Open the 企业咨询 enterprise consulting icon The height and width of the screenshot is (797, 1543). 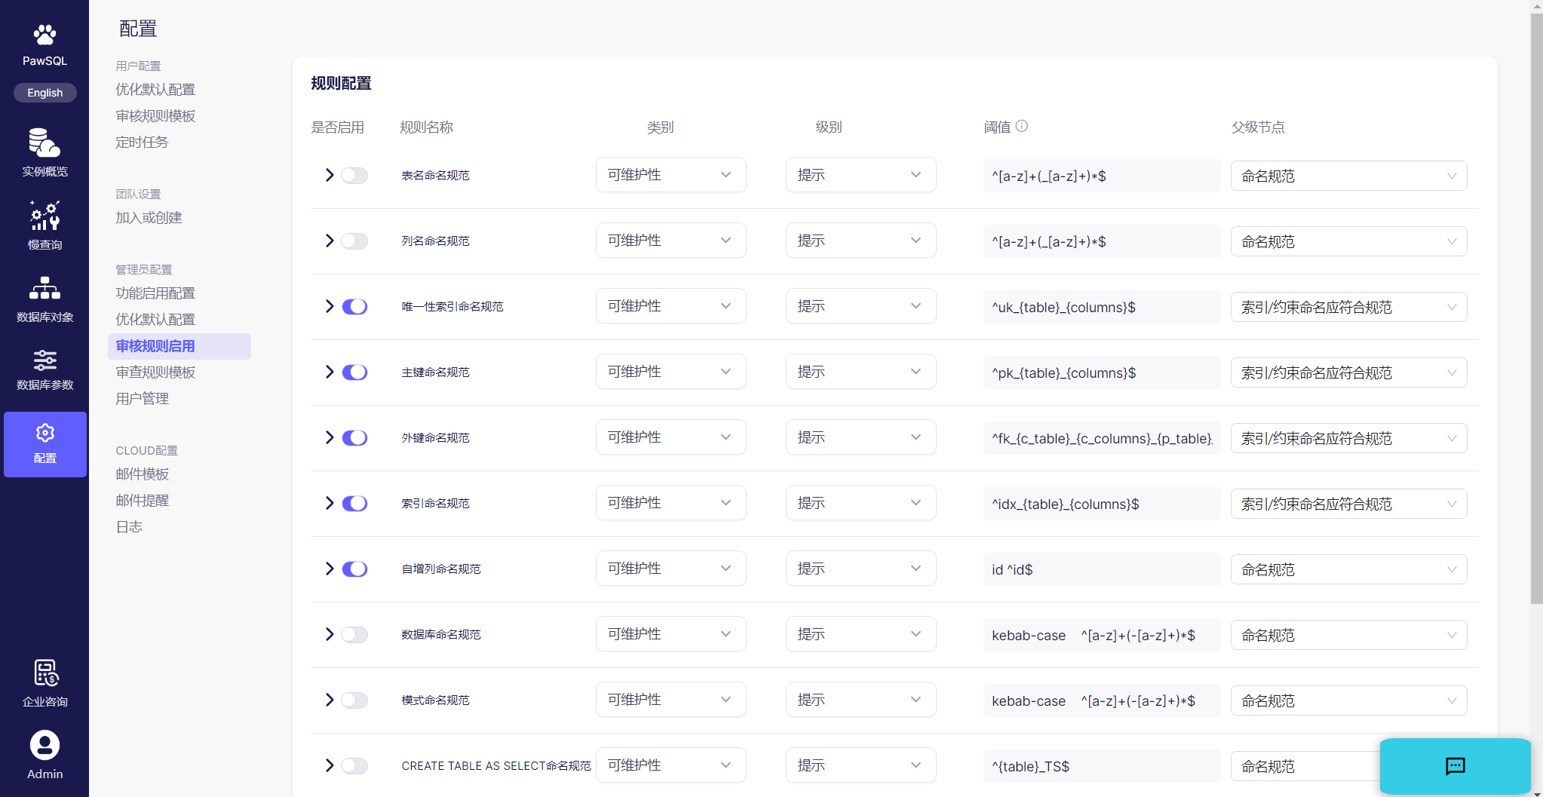coord(44,673)
